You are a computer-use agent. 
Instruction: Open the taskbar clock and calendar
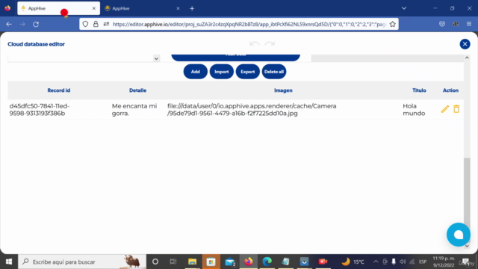click(x=444, y=262)
